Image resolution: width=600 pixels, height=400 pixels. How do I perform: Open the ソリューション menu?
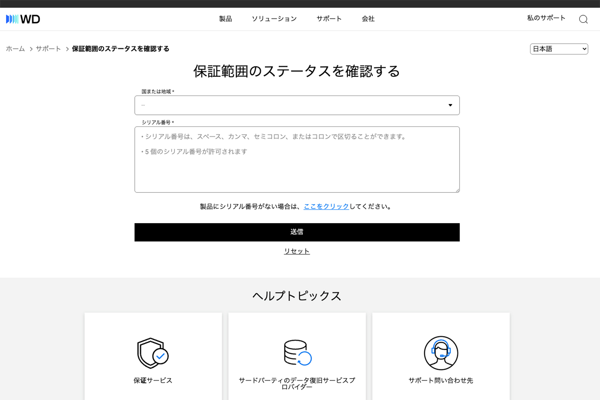(x=274, y=19)
